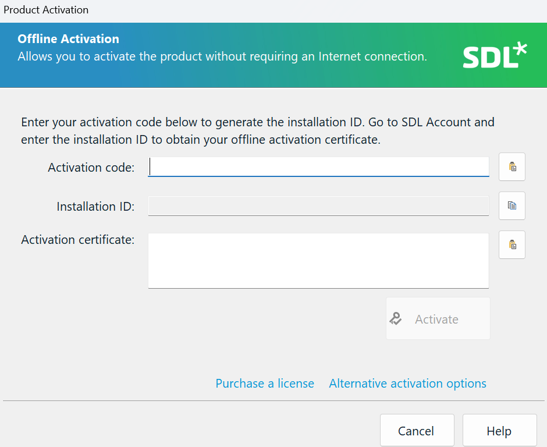547x447 pixels.
Task: Open the Help dialog
Action: click(499, 430)
